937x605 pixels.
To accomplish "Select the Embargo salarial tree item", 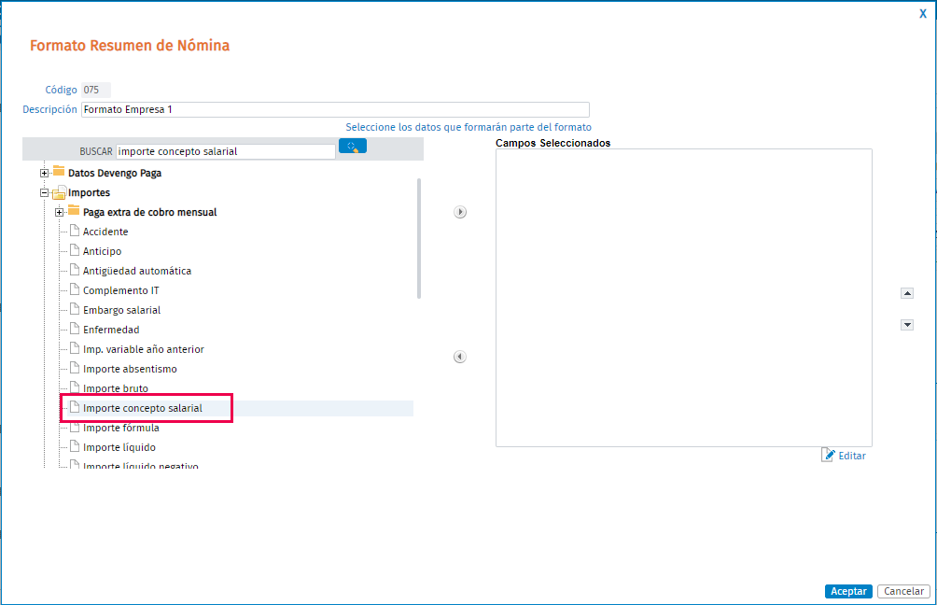I will click(121, 310).
